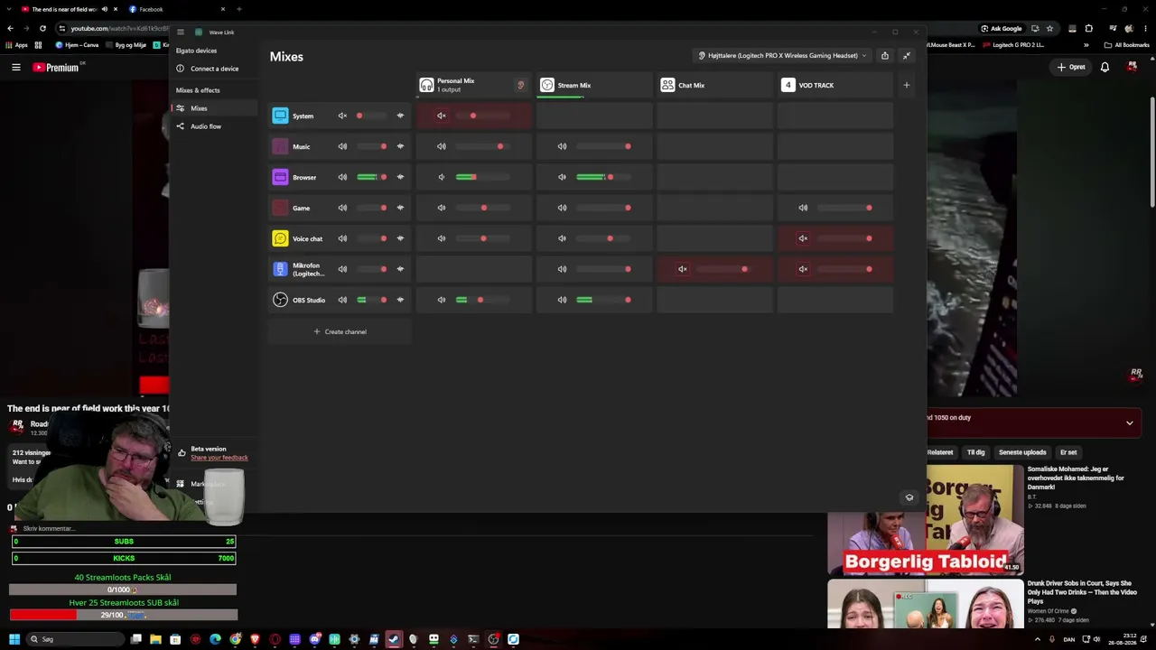
Task: Unmute Voice chat in the VOD TRACK
Action: [803, 238]
